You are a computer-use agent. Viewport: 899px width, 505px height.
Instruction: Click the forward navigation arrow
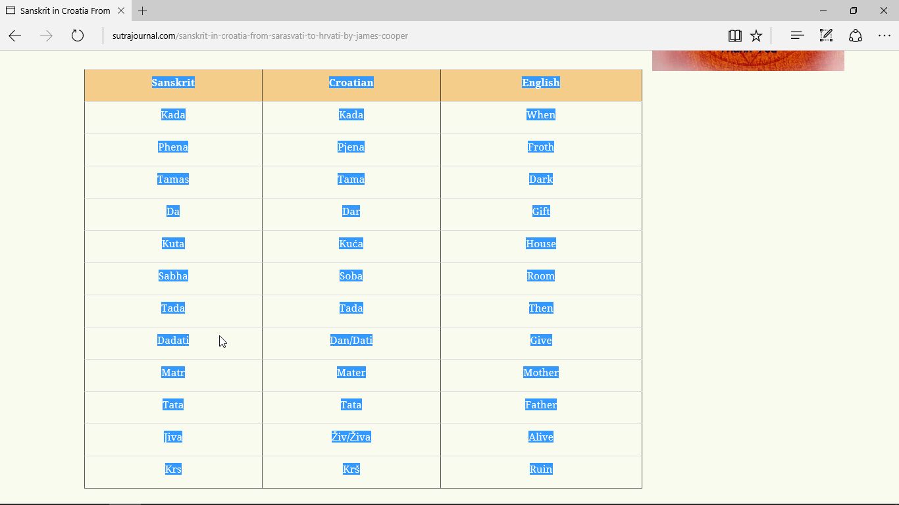click(x=46, y=36)
